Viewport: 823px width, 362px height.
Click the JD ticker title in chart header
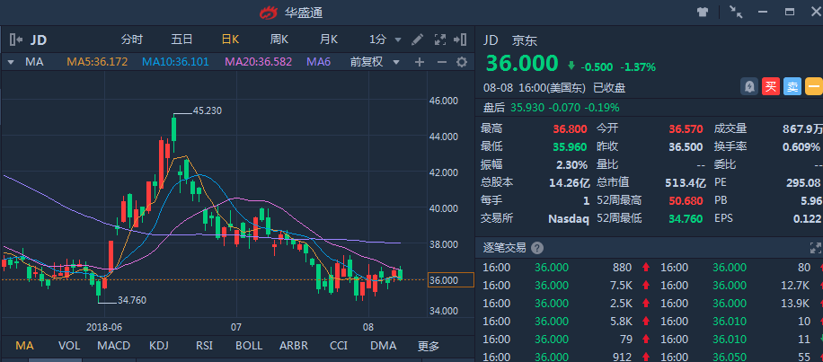click(x=39, y=40)
